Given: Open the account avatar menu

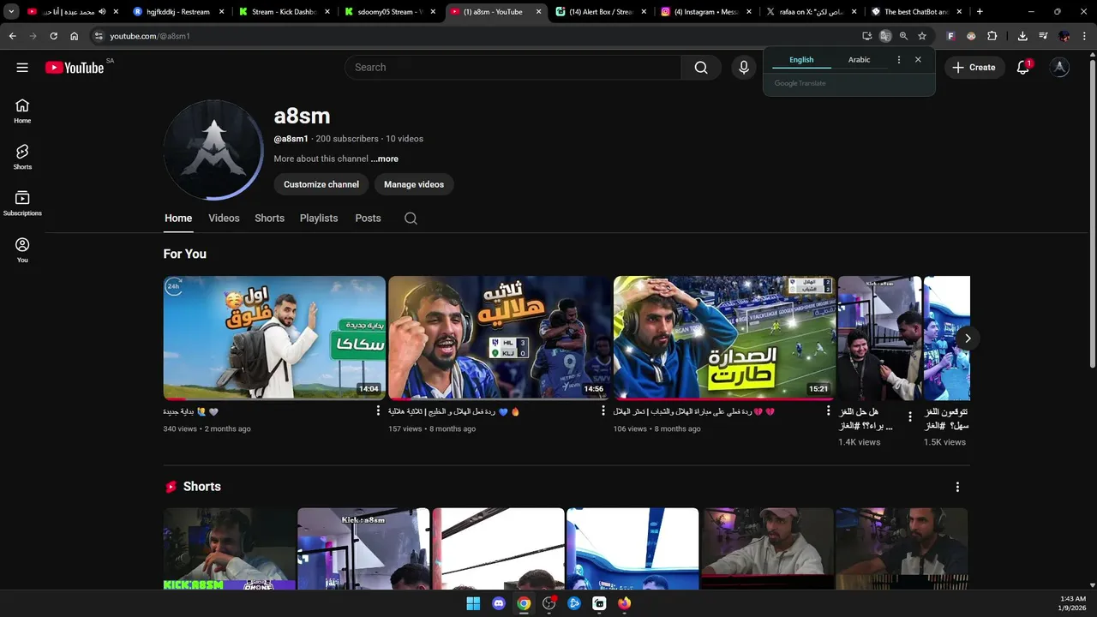Looking at the screenshot, I should (1060, 68).
